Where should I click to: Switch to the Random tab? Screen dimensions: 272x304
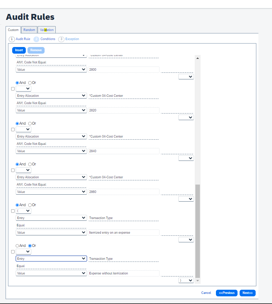(29, 30)
